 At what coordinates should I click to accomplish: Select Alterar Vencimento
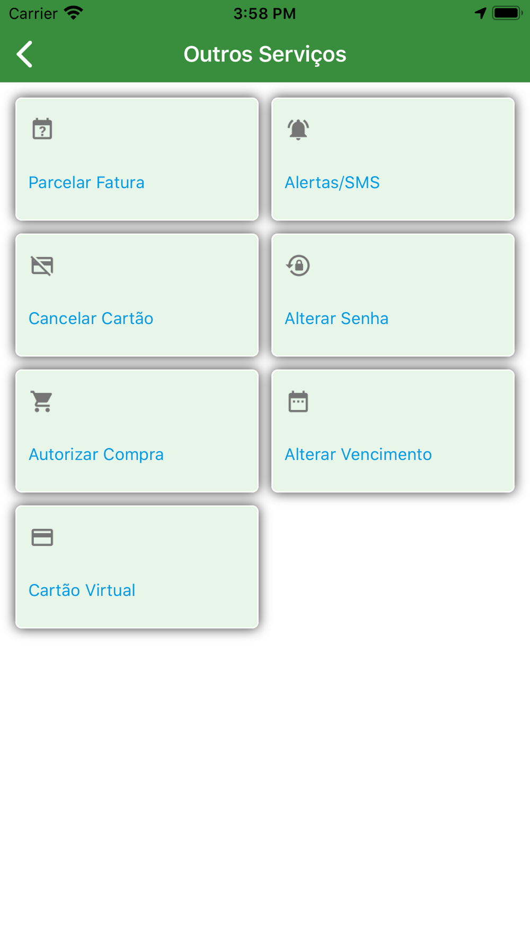tap(358, 454)
